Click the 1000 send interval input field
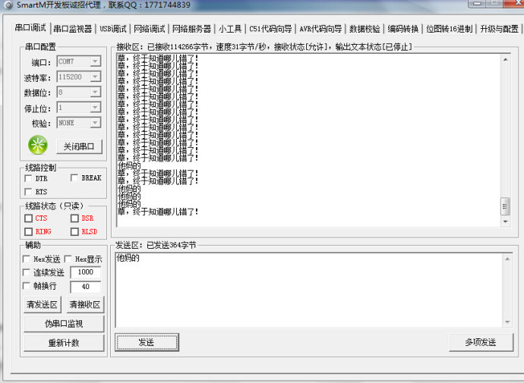The height and width of the screenshot is (383, 524). pyautogui.click(x=85, y=272)
